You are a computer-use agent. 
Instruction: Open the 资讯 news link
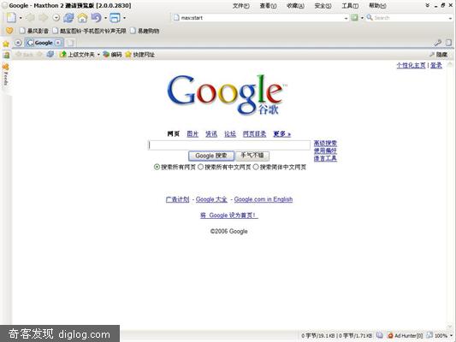coord(211,133)
